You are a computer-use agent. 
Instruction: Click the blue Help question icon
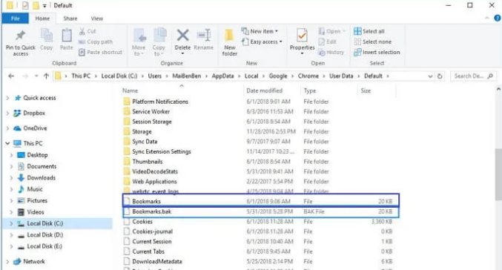[498, 19]
